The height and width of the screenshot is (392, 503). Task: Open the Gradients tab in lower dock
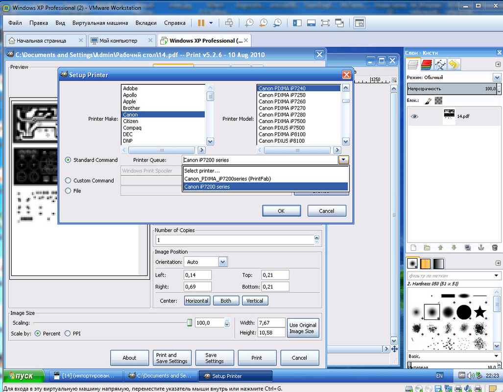point(438,263)
